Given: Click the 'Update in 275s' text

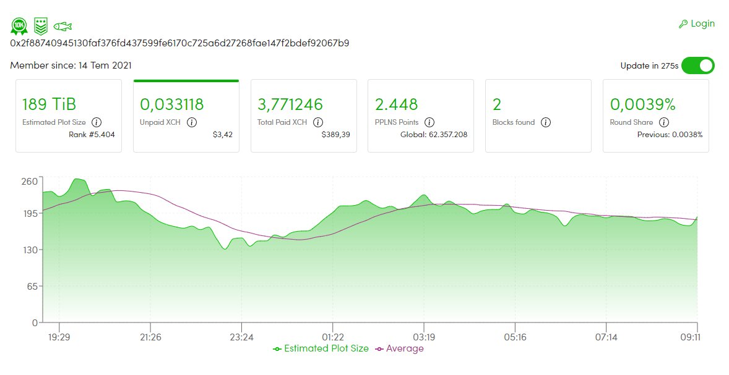Looking at the screenshot, I should tap(649, 66).
